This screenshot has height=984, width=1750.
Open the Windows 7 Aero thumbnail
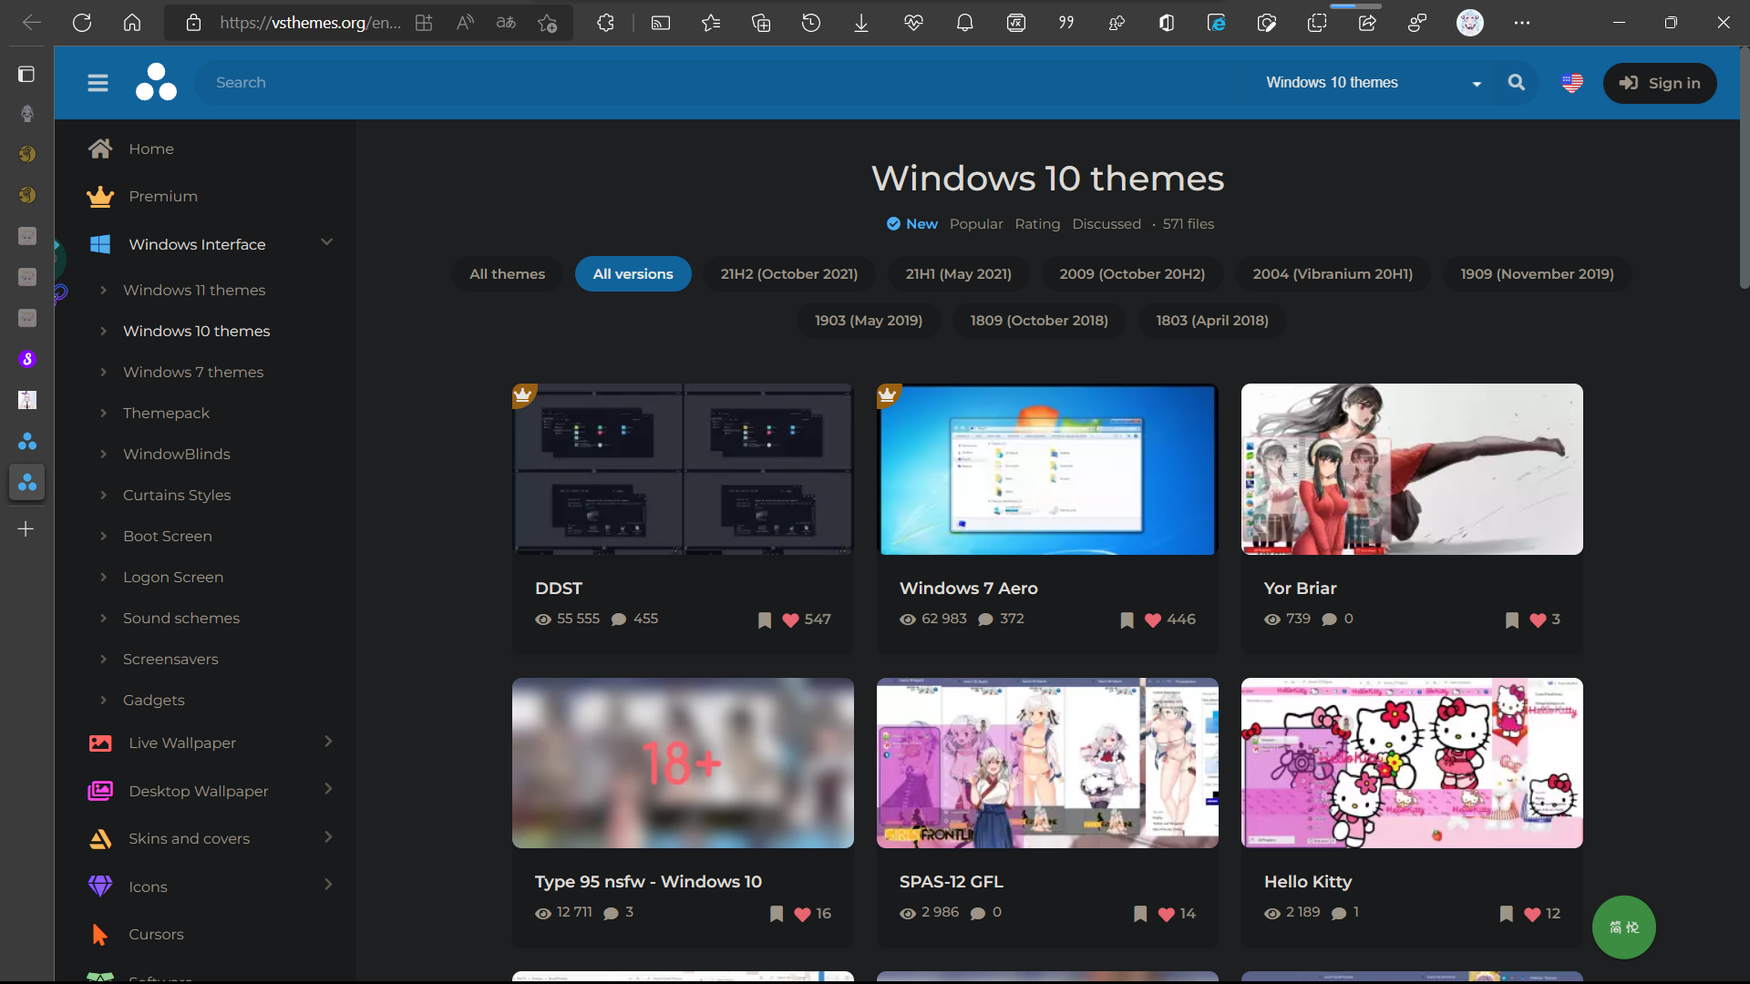tap(1047, 469)
